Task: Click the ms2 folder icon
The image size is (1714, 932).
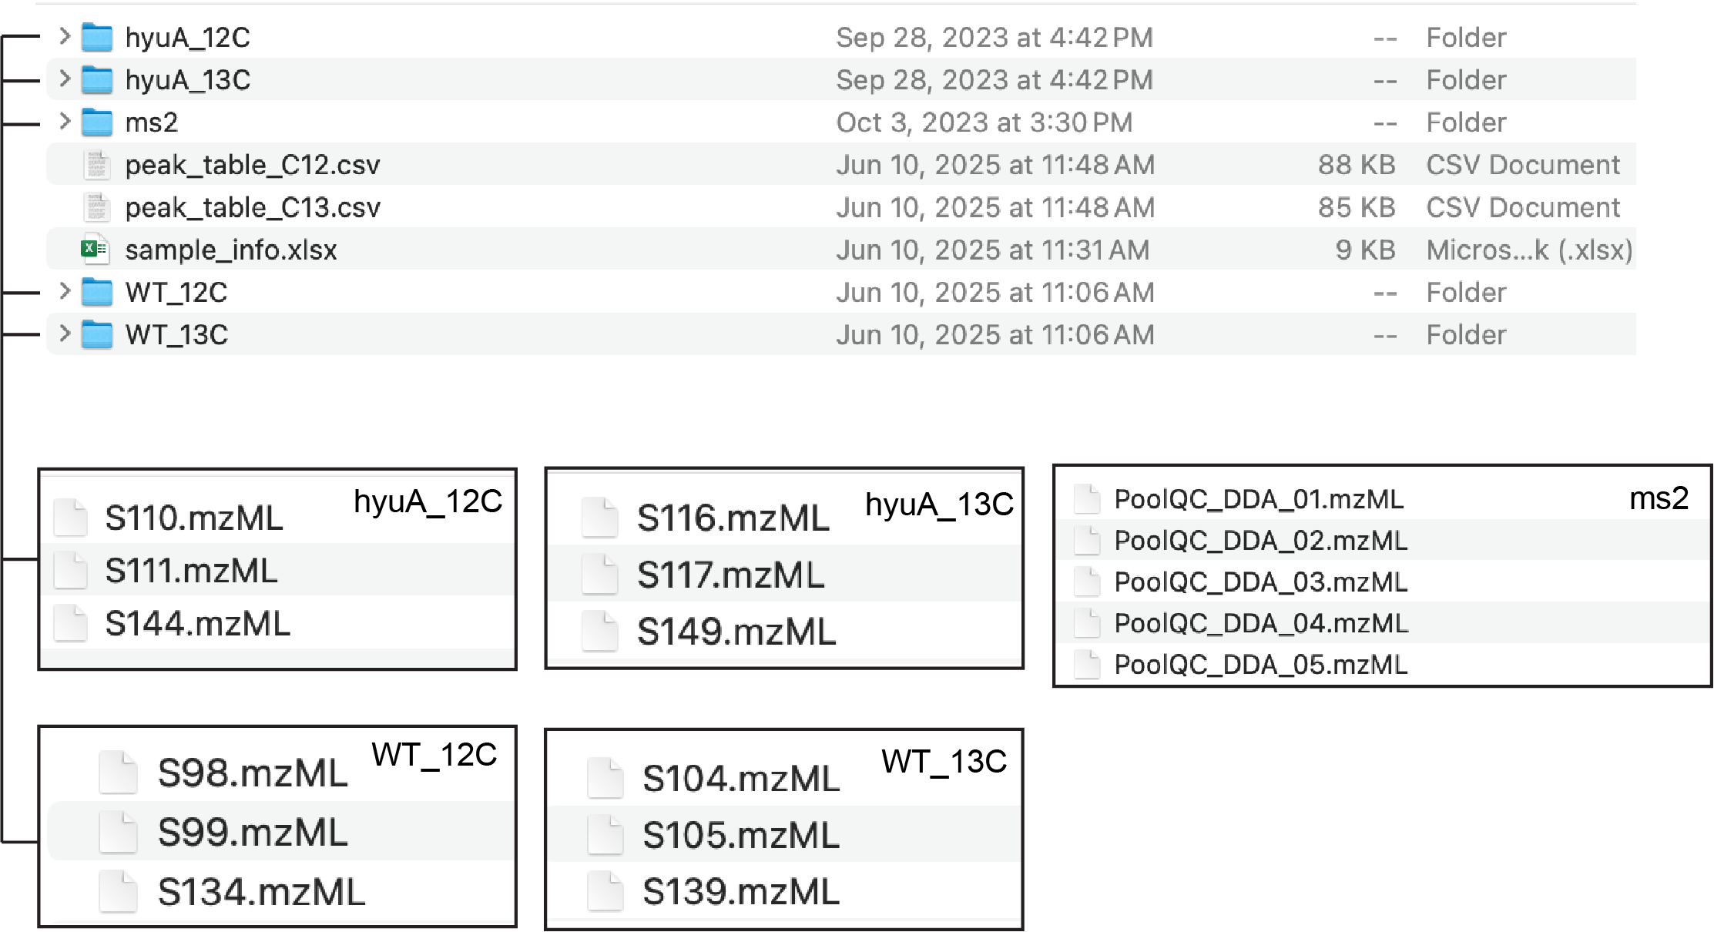Action: [x=97, y=122]
